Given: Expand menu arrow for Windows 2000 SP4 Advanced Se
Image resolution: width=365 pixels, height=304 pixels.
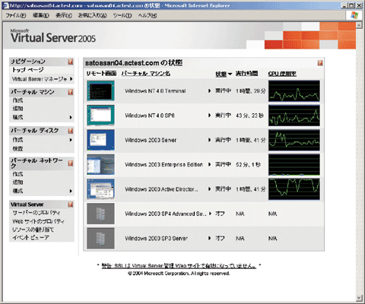Looking at the screenshot, I should 210,214.
